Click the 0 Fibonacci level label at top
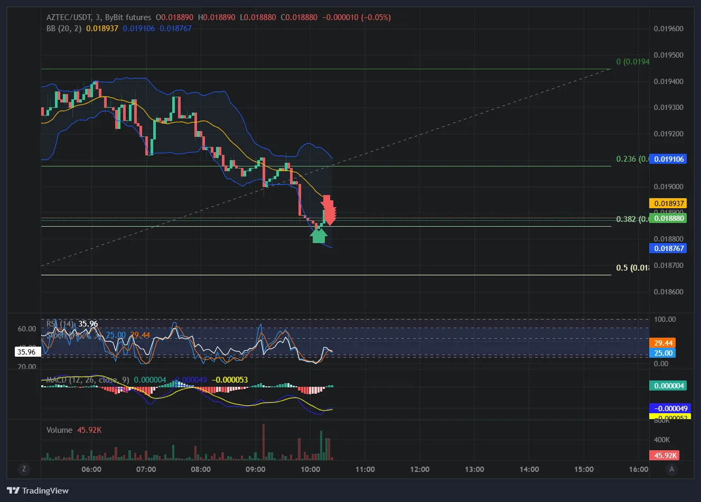 tap(632, 62)
